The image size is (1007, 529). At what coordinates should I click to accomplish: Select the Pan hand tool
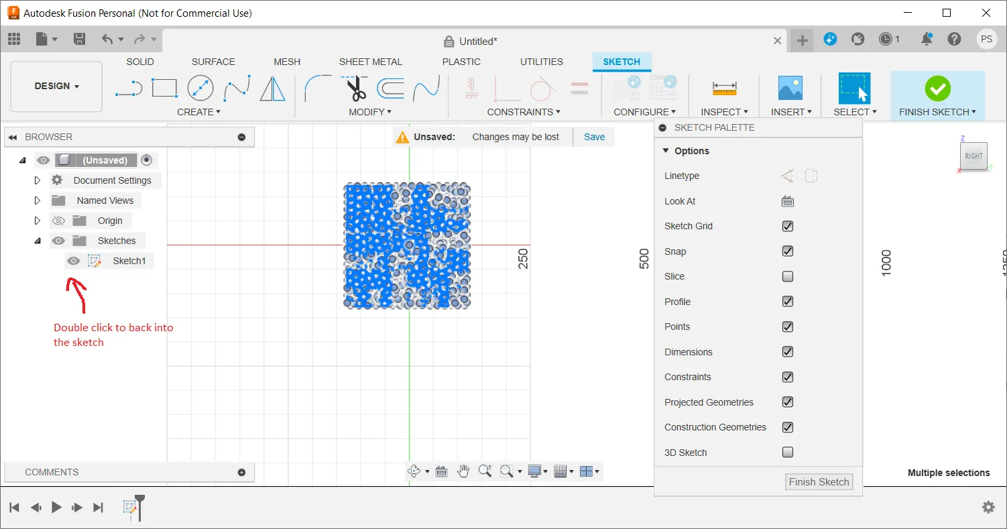463,471
